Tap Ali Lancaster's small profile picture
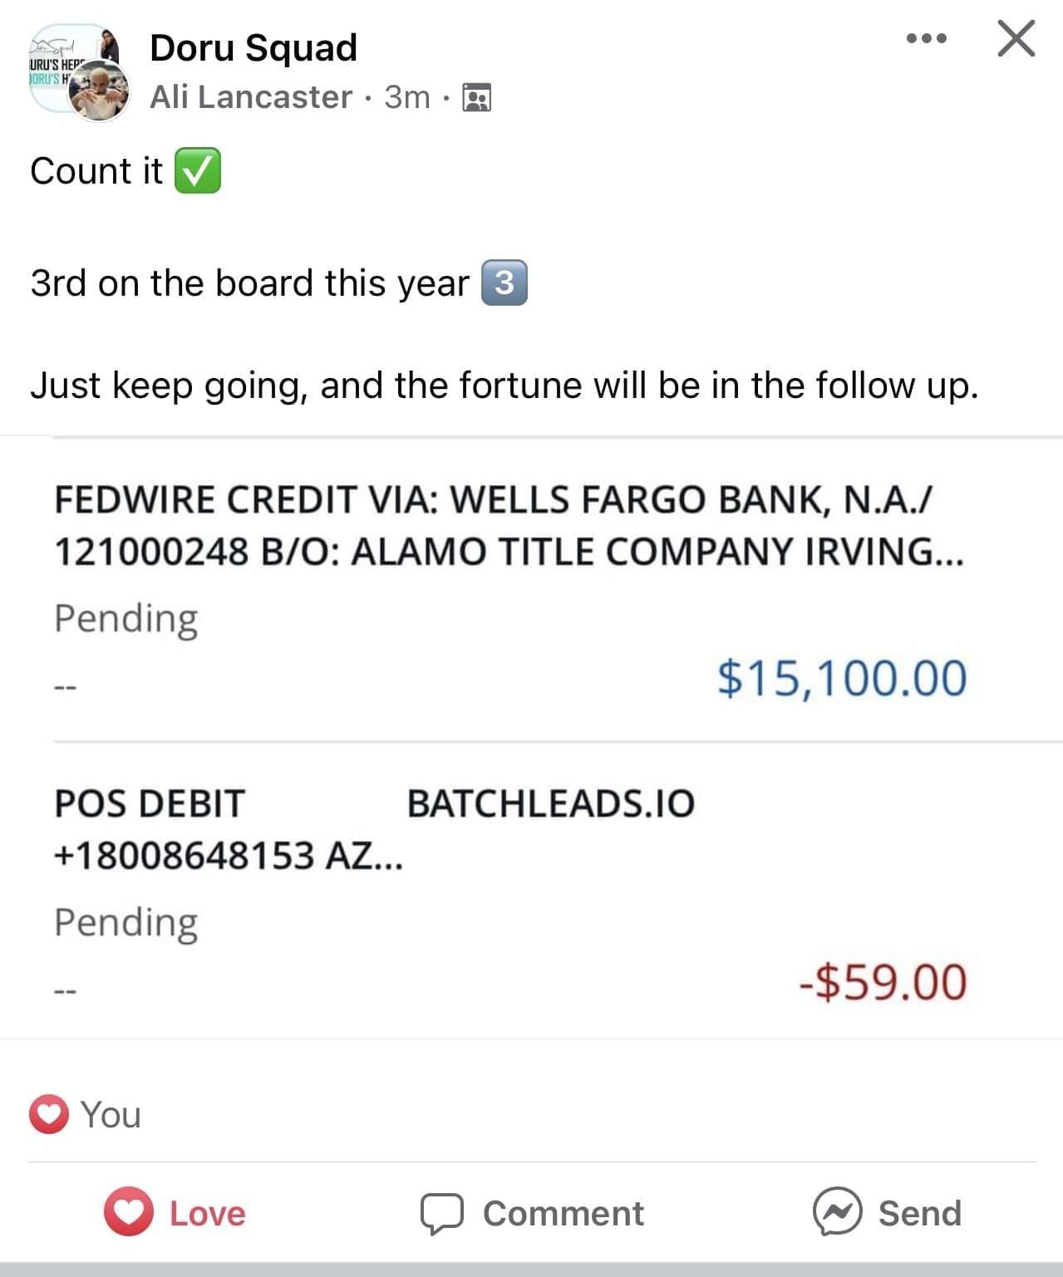Image resolution: width=1063 pixels, height=1277 pixels. click(x=99, y=91)
